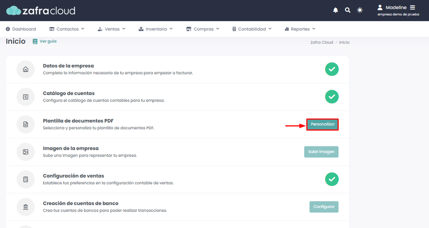
Task: Click the Contactos card icon
Action: [52, 29]
